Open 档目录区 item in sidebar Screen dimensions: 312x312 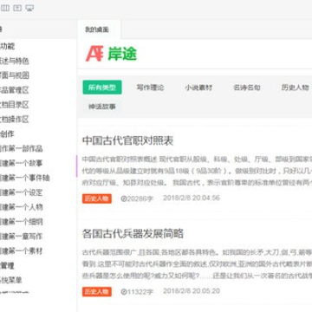pyautogui.click(x=15, y=105)
